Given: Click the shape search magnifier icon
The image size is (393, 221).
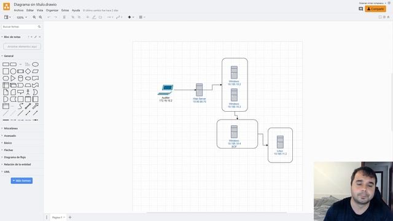Looking at the screenshot, I should tap(39, 26).
